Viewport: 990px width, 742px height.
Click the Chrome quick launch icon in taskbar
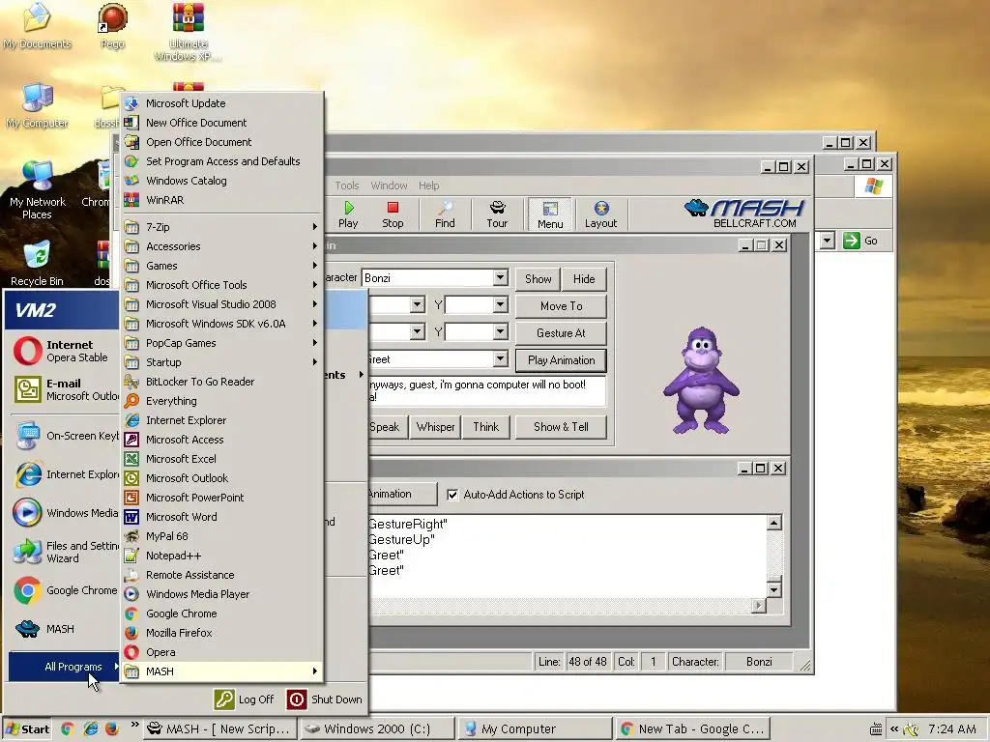coord(68,728)
